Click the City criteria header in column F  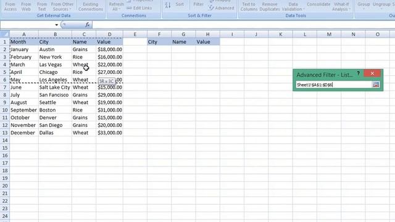[x=159, y=42]
